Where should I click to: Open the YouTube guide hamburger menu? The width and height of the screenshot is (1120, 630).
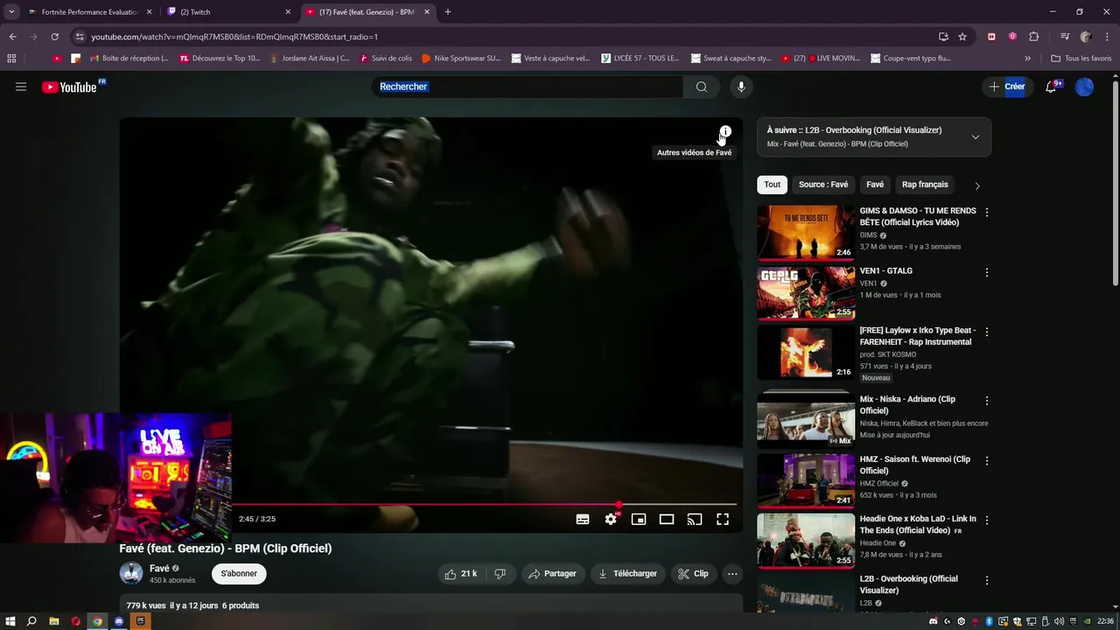click(21, 87)
